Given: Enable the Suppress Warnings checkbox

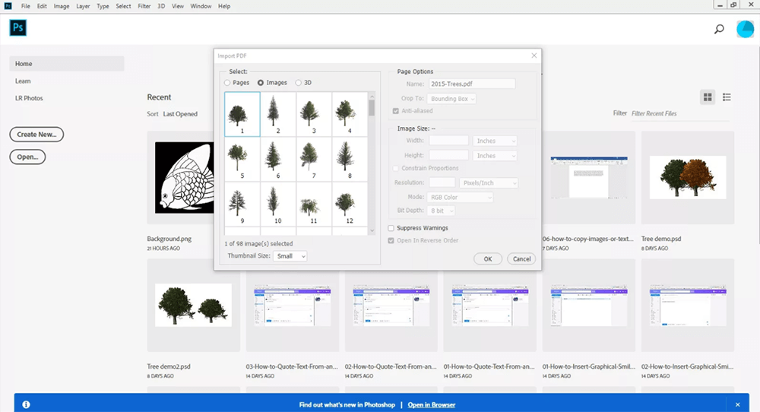Looking at the screenshot, I should click(391, 228).
